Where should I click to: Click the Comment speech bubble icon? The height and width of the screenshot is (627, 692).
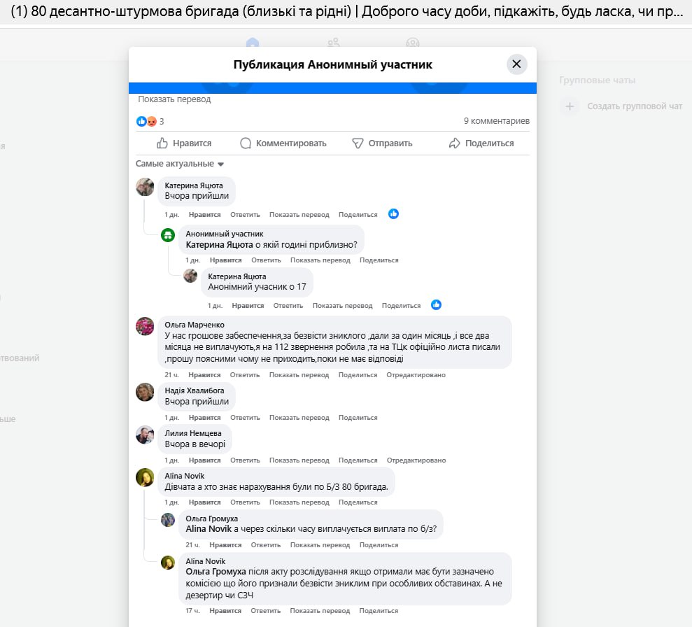coord(246,143)
